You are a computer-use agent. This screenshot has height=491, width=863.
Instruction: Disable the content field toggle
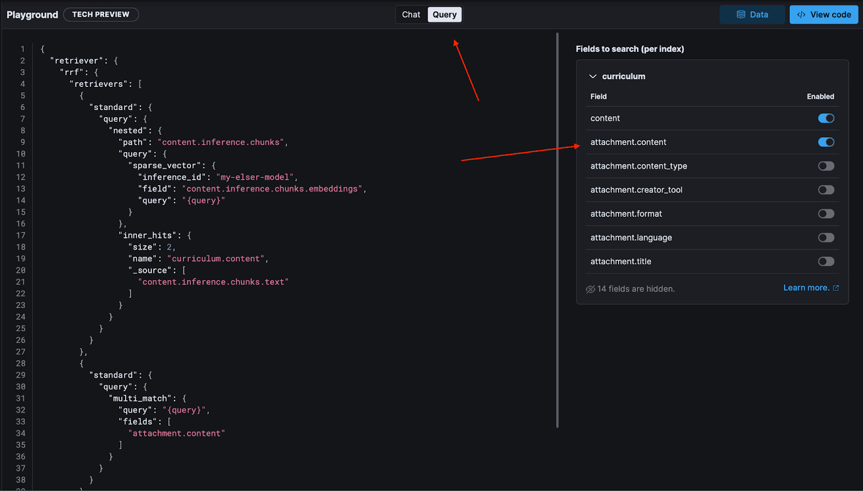click(826, 118)
